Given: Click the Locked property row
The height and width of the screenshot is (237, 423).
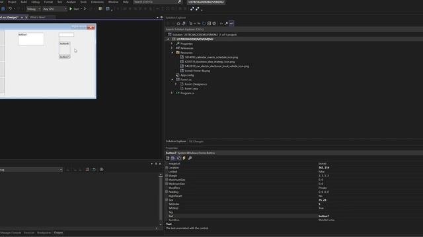Looking at the screenshot, I should point(293,171).
